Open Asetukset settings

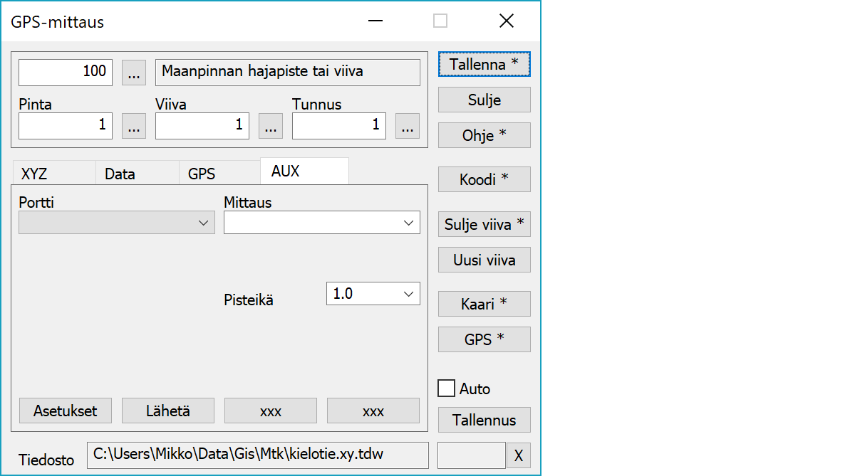tap(66, 411)
